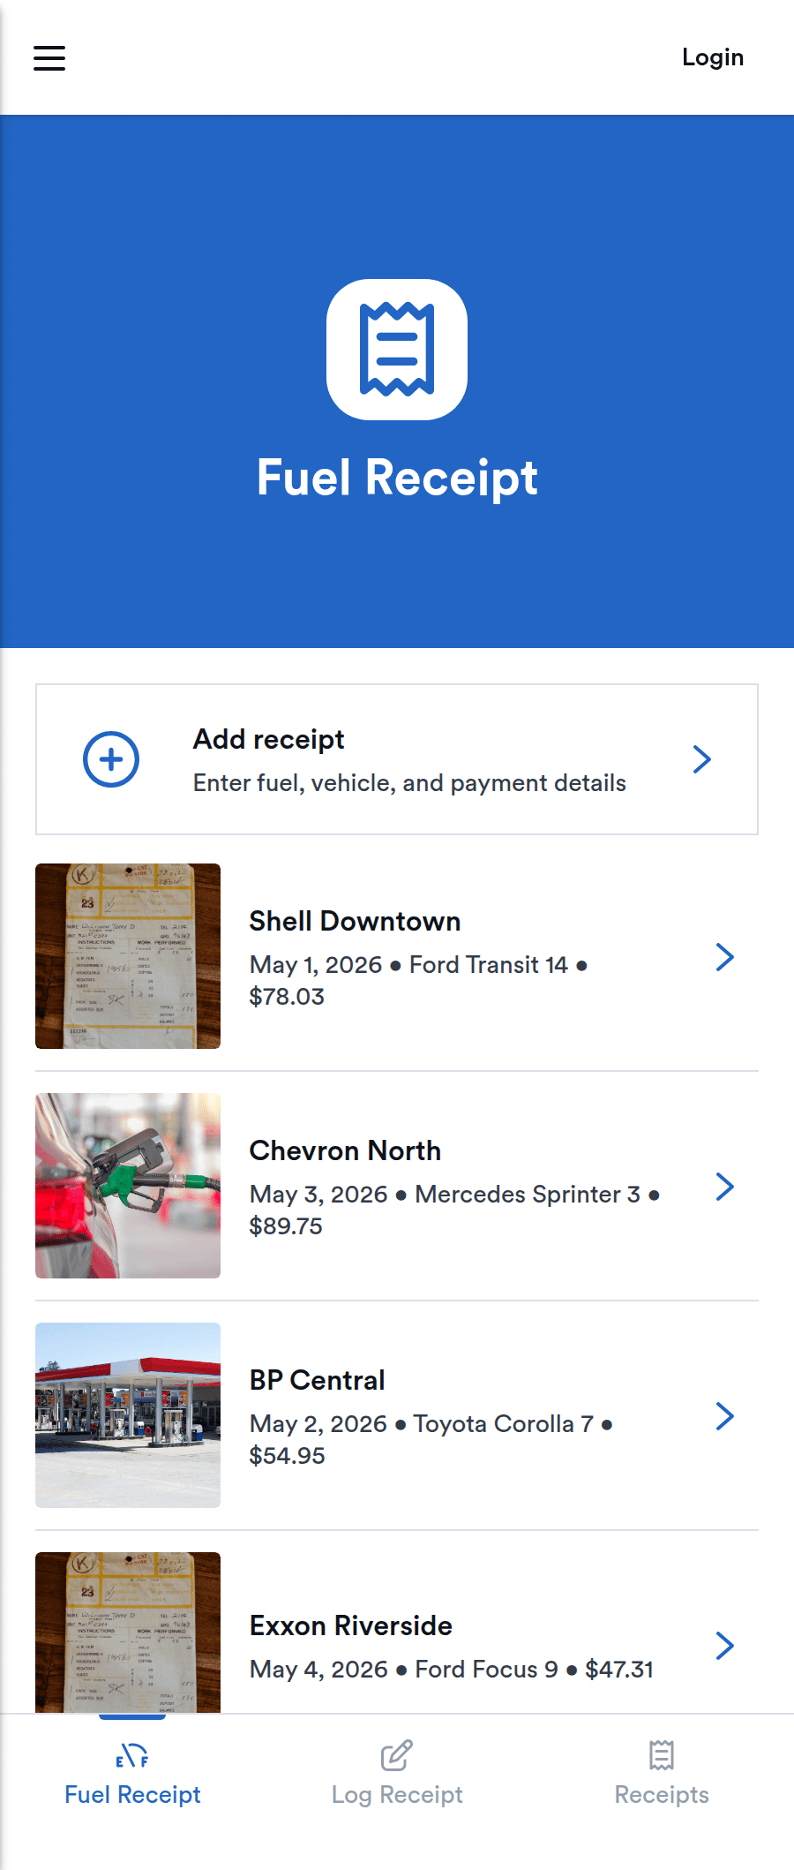Open the Chevron North fuel pump thumbnail
Viewport: 794px width, 1870px height.
128,1186
